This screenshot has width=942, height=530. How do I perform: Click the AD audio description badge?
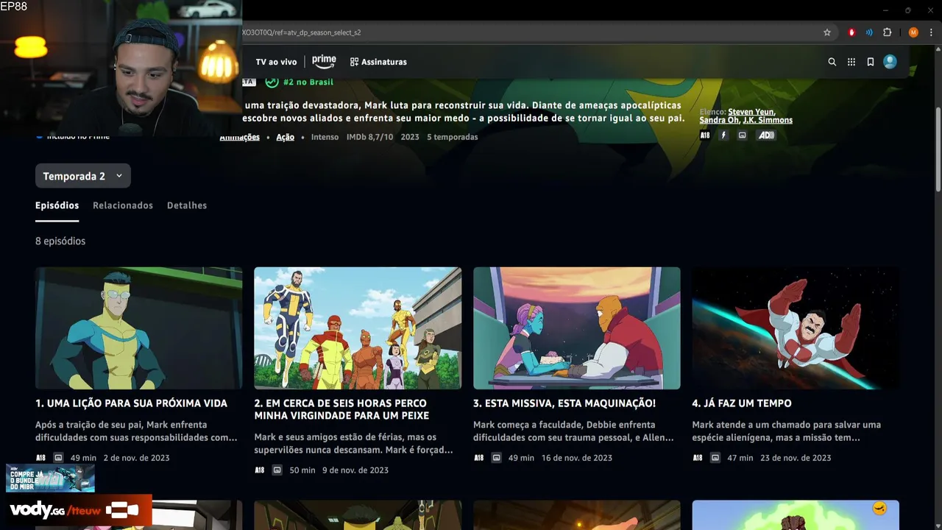click(x=766, y=135)
